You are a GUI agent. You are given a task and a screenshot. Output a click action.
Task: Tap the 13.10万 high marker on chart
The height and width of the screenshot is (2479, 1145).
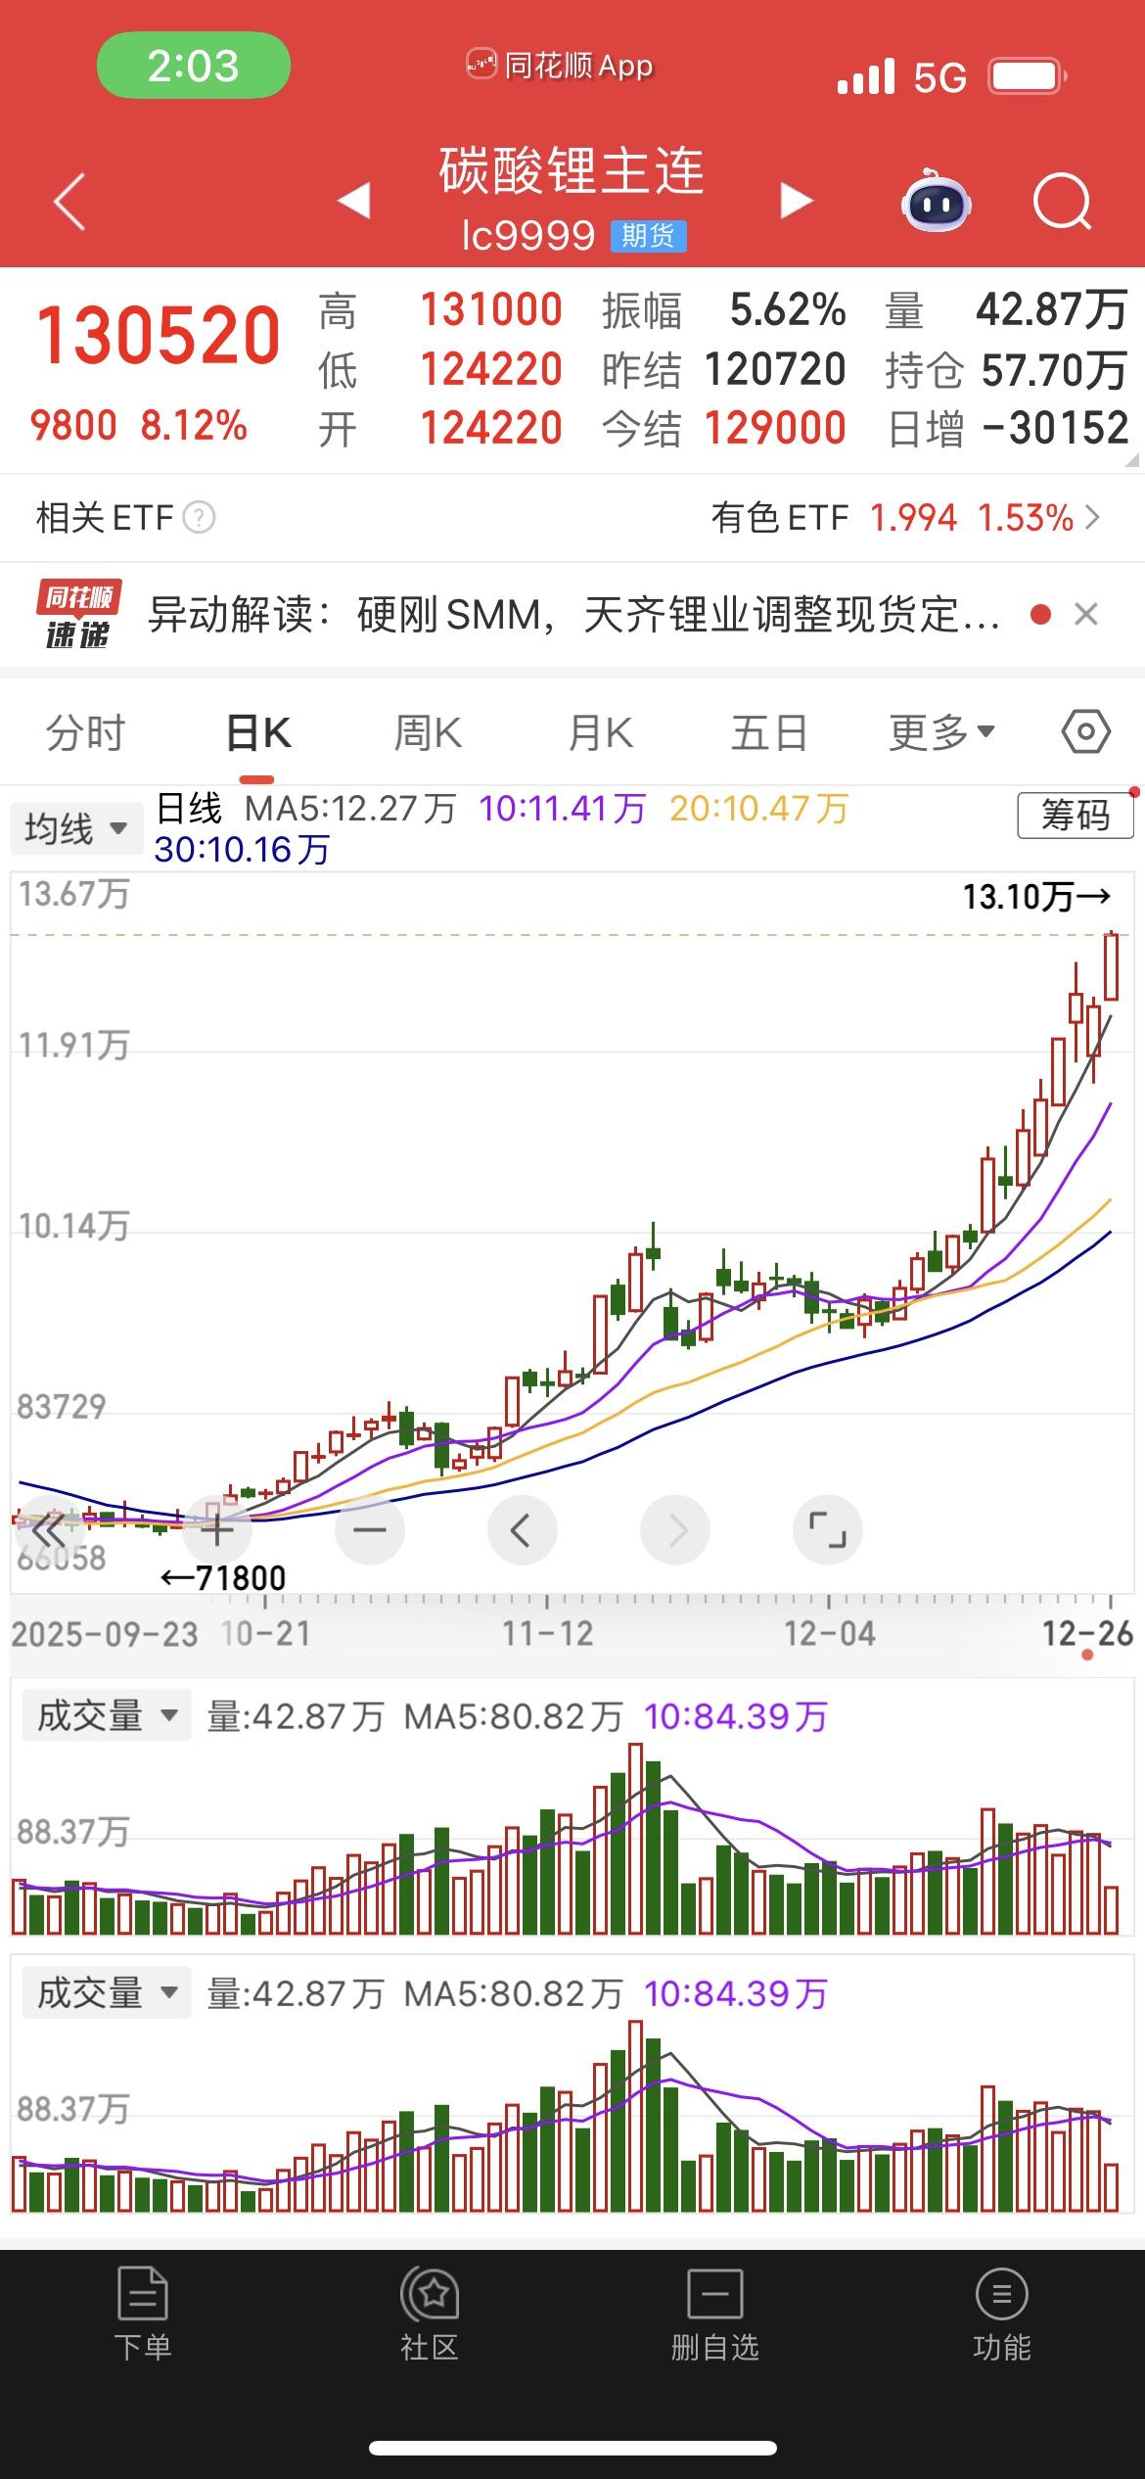(1037, 896)
